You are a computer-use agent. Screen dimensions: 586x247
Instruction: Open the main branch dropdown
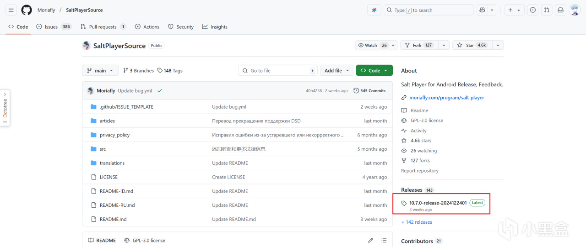(x=100, y=70)
